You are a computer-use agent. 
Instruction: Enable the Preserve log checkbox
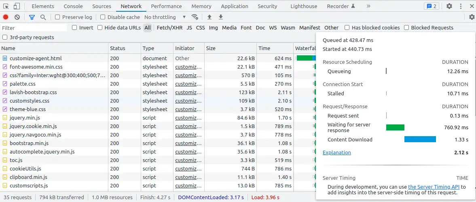(x=57, y=17)
